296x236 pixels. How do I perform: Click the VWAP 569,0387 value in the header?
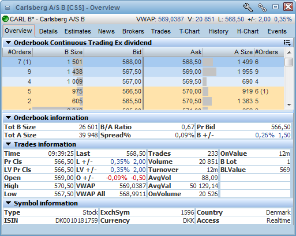coord(171,19)
